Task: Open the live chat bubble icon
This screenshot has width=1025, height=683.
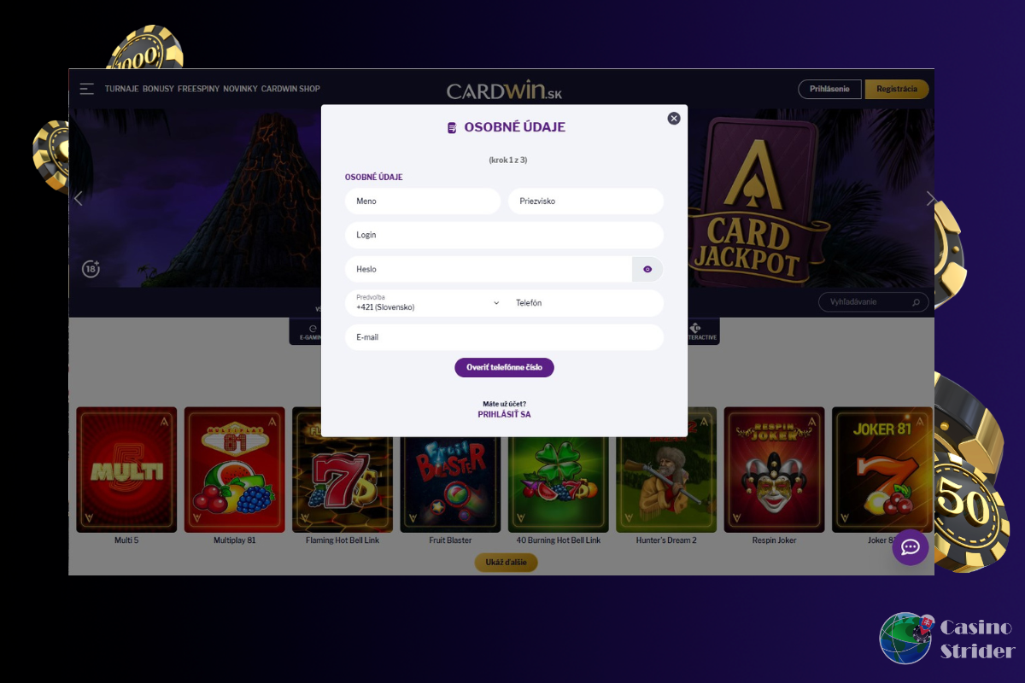Action: 911,547
